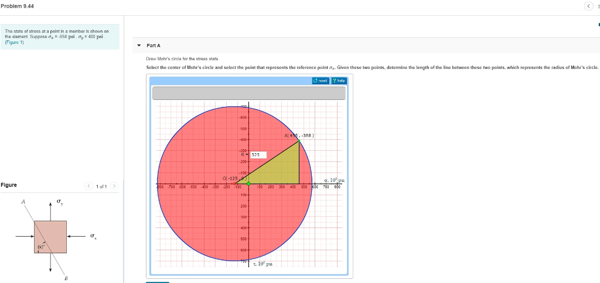600x283 pixels.
Task: Select red center point C on the axis
Action: coord(235,184)
